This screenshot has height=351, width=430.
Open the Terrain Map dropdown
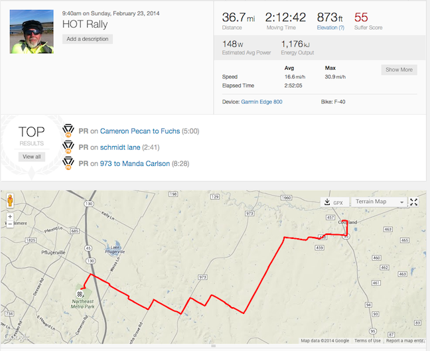(x=379, y=202)
